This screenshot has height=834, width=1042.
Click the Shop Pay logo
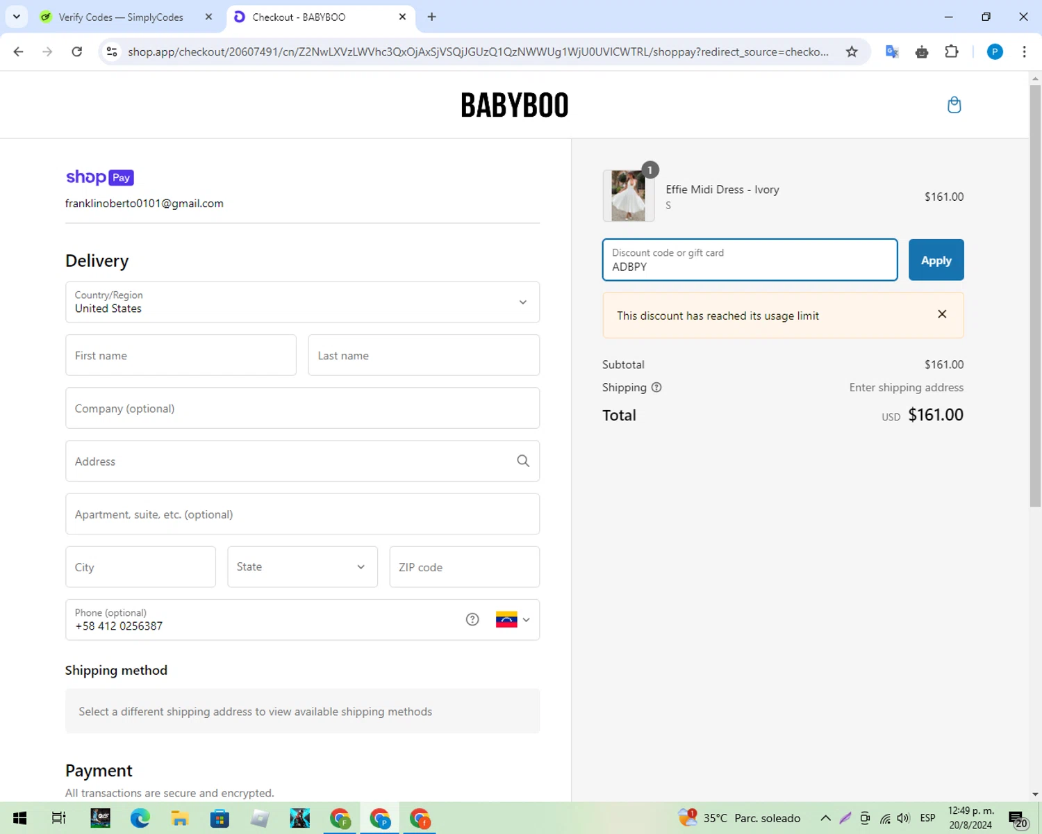coord(100,177)
